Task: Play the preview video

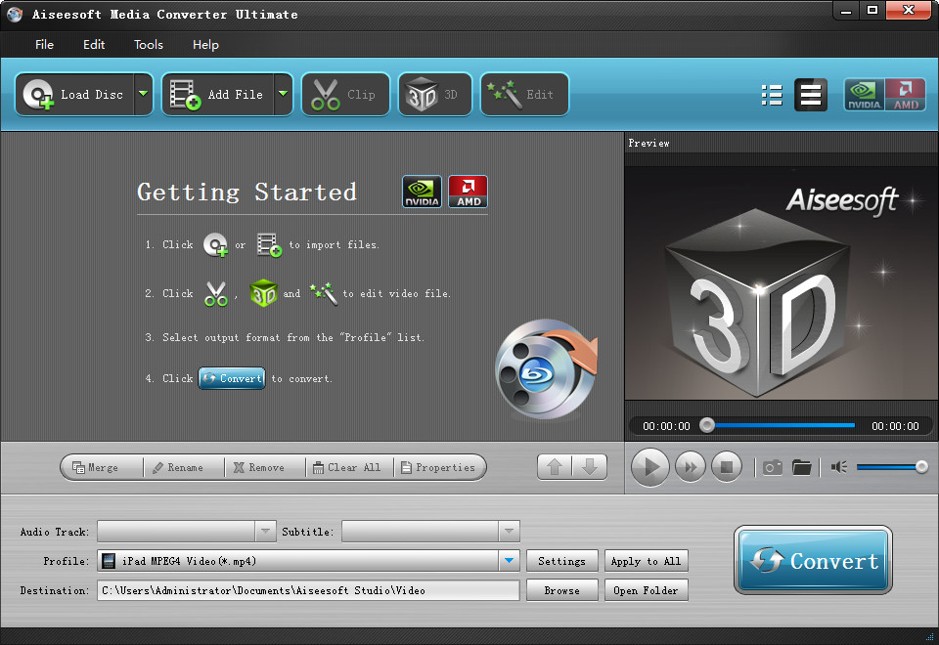Action: (x=649, y=467)
